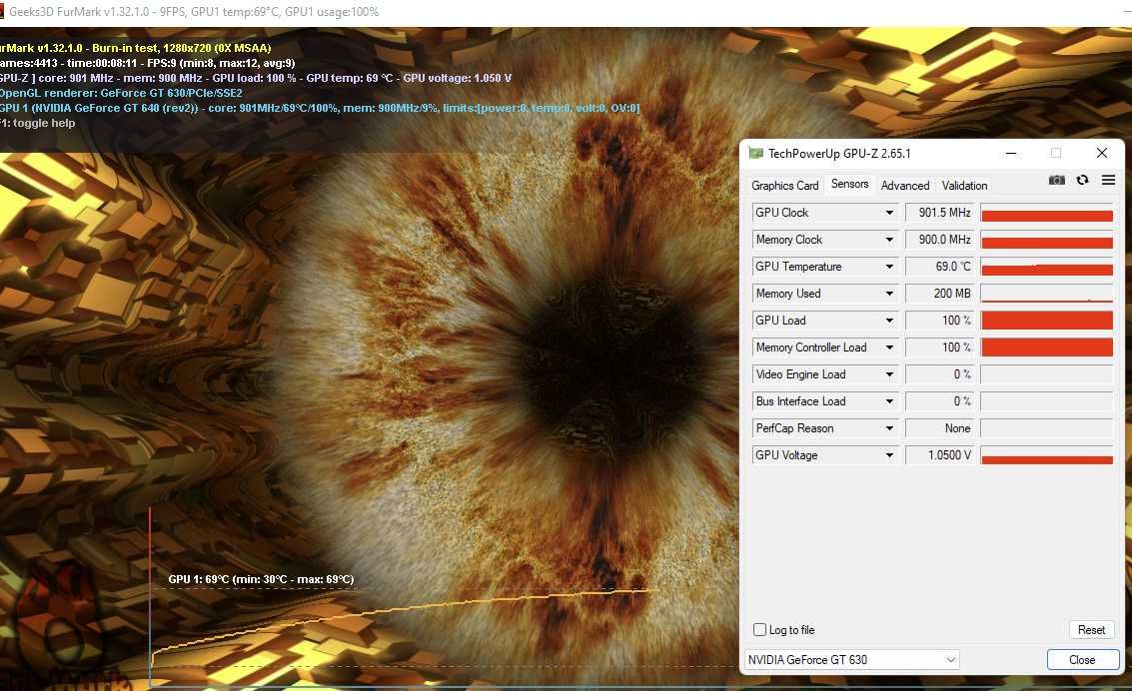
Task: Click the FurMark window title bar text
Action: pyautogui.click(x=194, y=12)
